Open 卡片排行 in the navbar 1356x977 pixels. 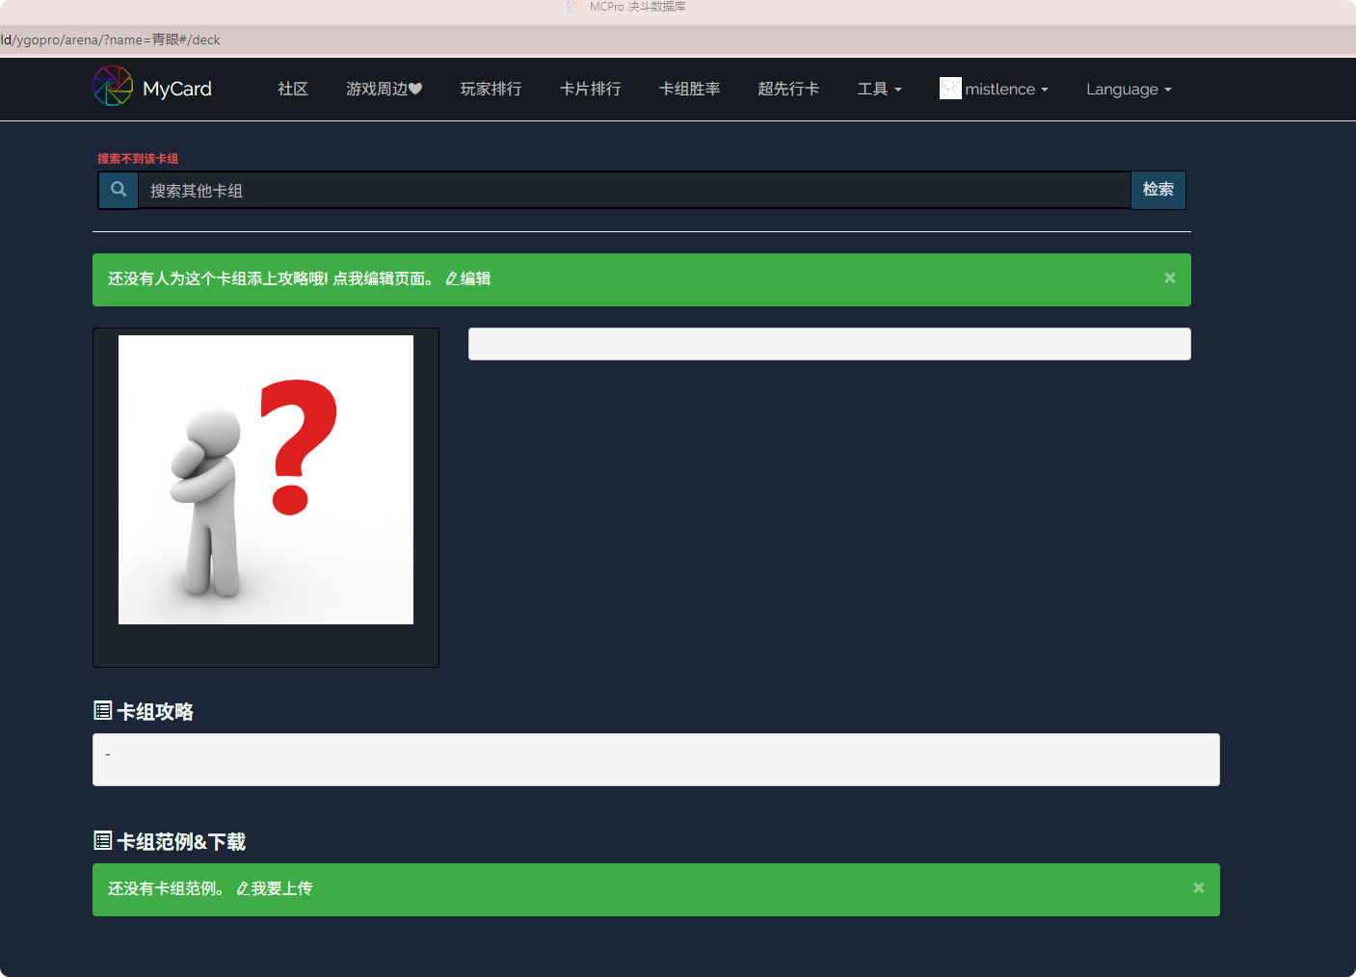tap(590, 89)
